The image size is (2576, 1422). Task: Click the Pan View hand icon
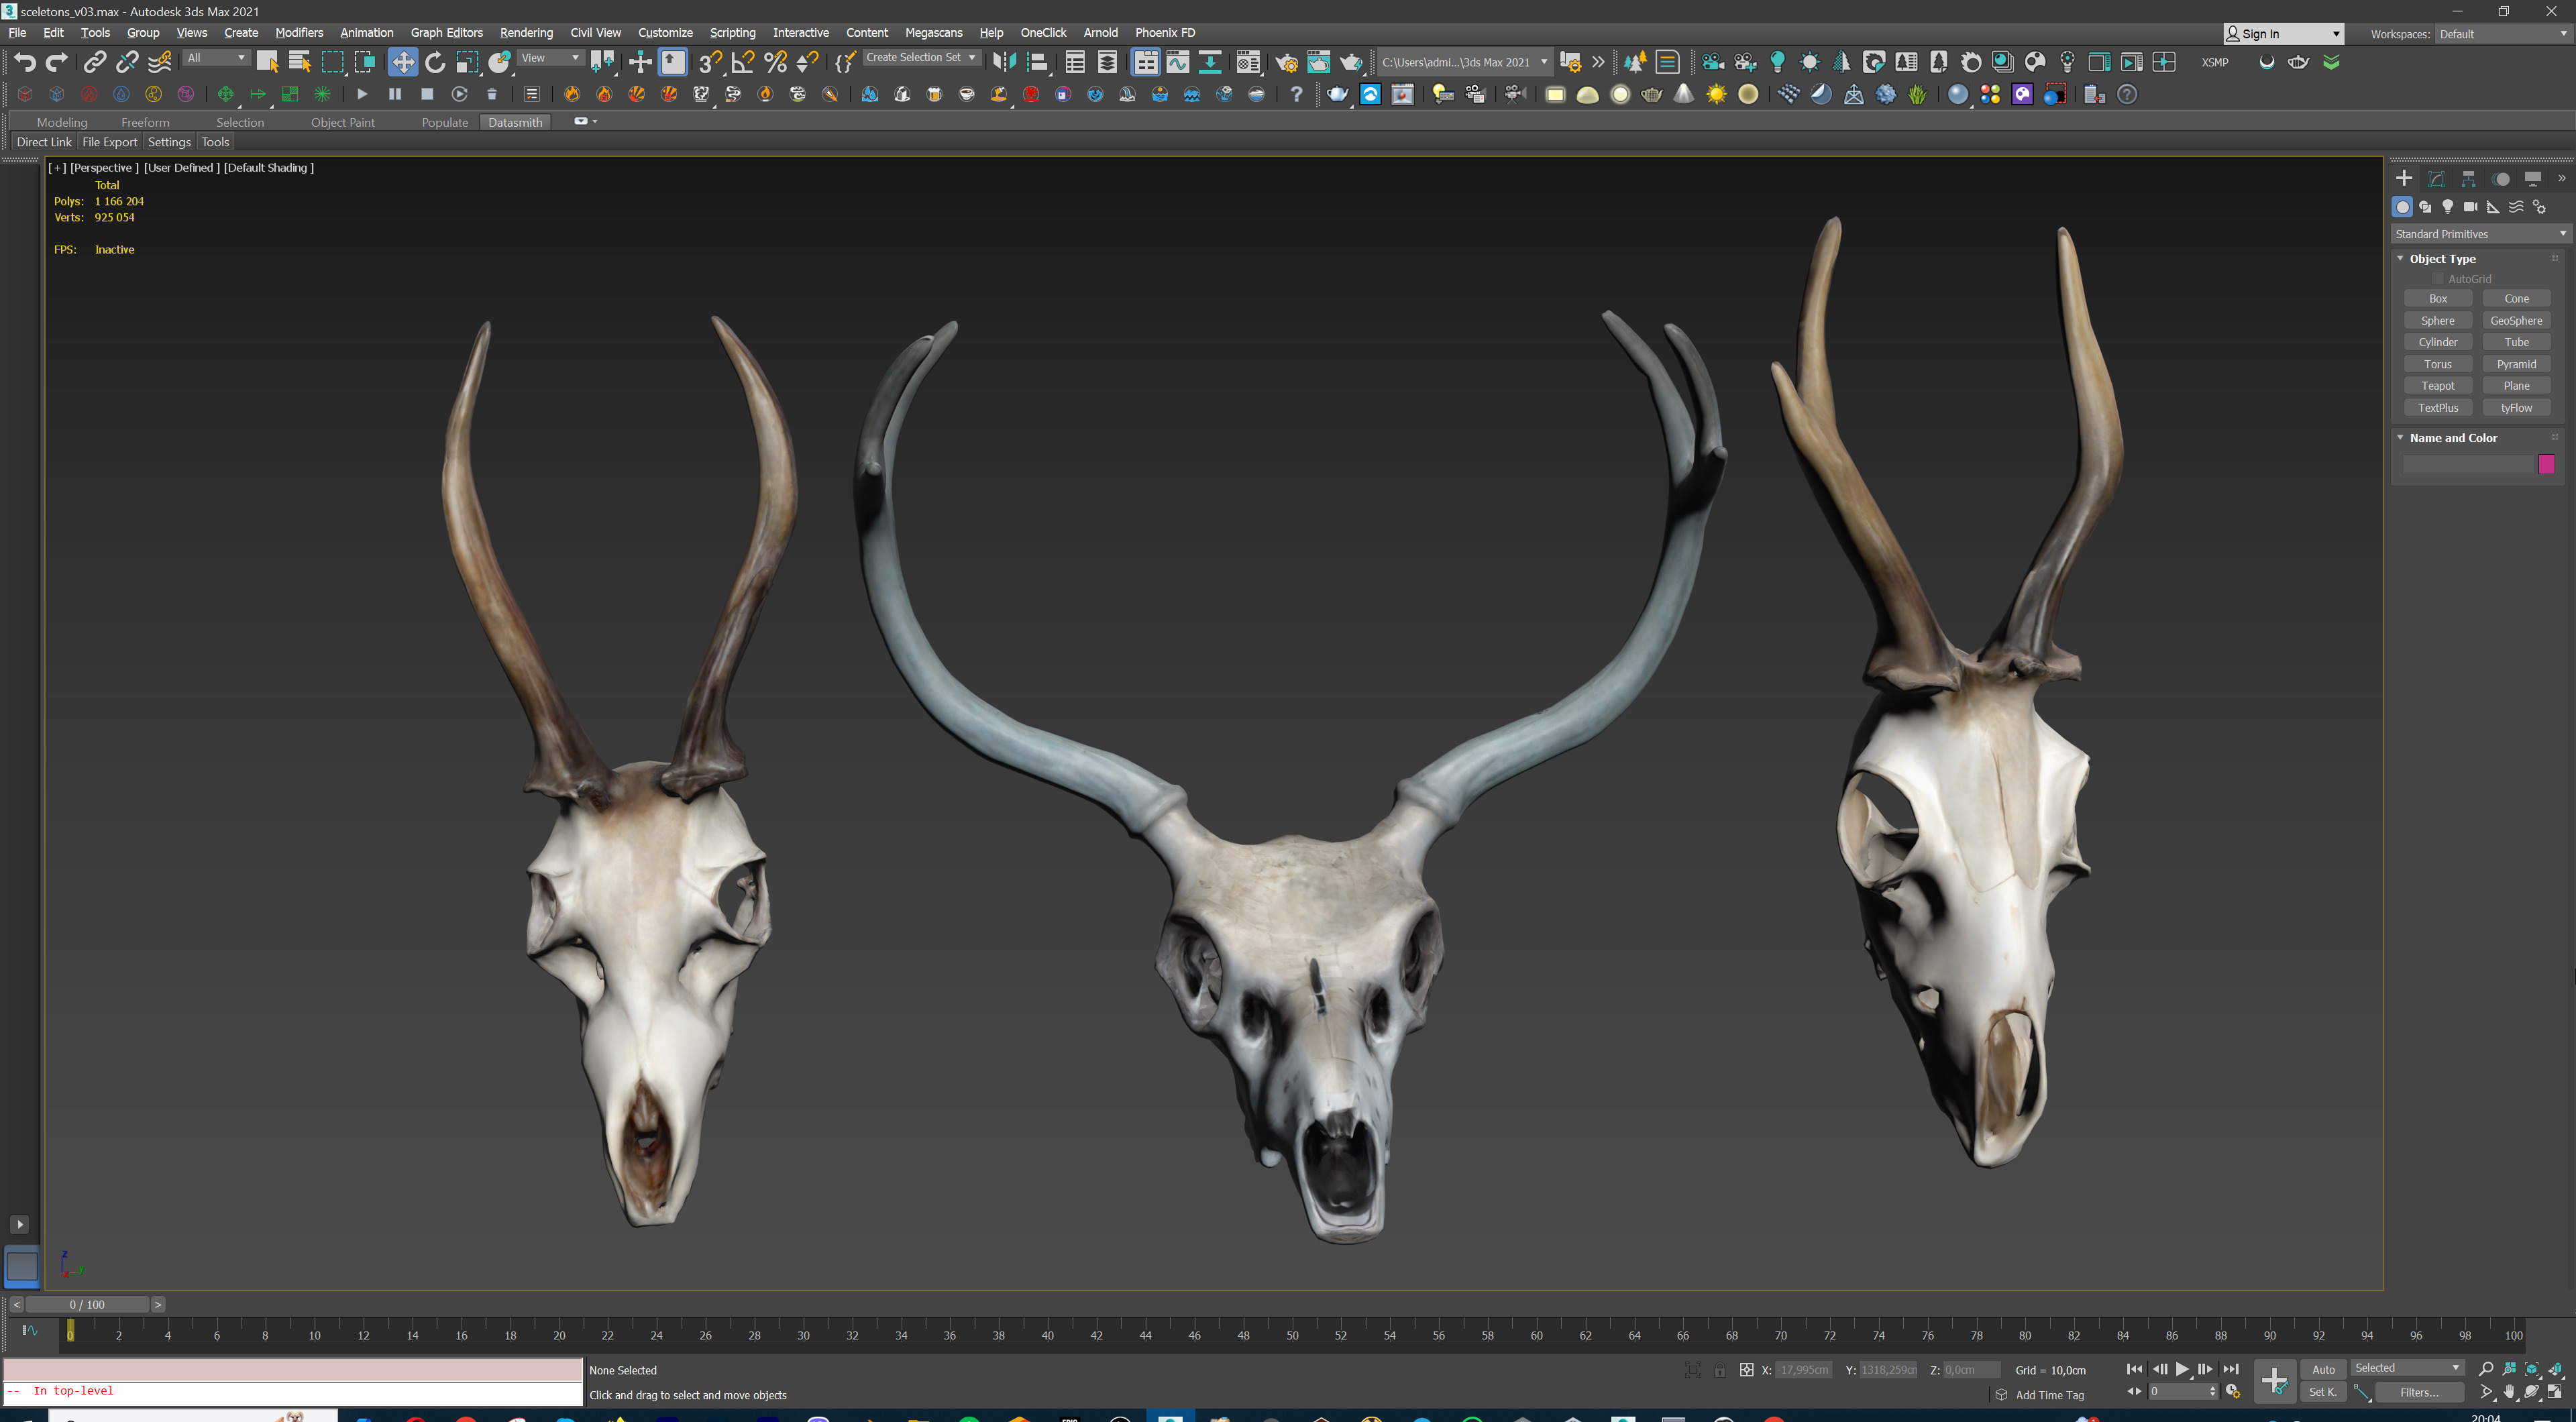click(2509, 1392)
